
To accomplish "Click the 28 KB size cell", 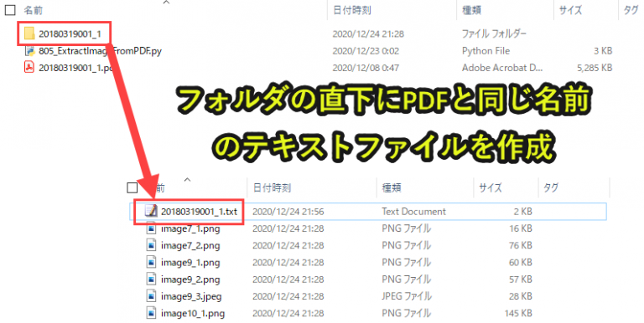I will (x=521, y=296).
